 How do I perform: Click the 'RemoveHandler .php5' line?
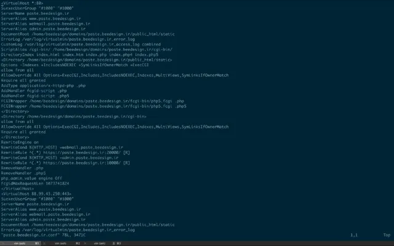[x=23, y=173]
